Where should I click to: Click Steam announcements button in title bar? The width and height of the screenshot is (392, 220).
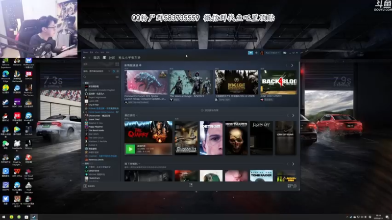click(x=250, y=53)
